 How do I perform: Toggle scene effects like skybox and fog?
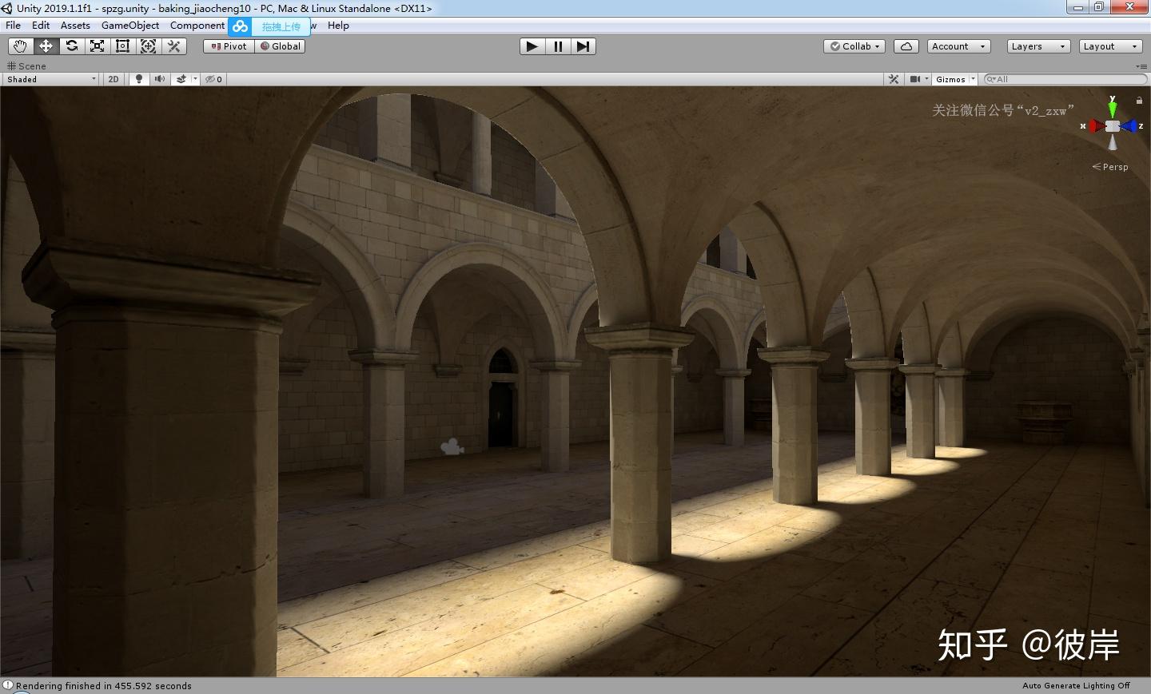point(181,79)
